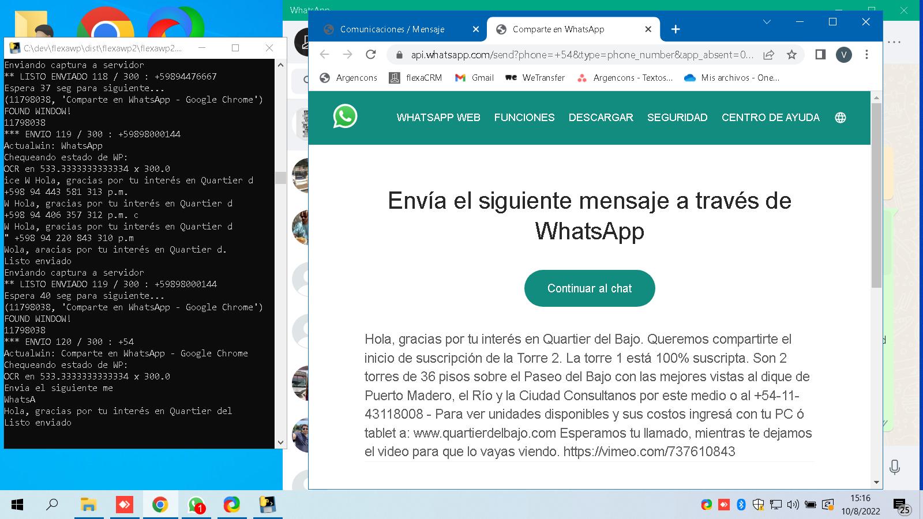Share this page via the address bar icon

tap(768, 55)
